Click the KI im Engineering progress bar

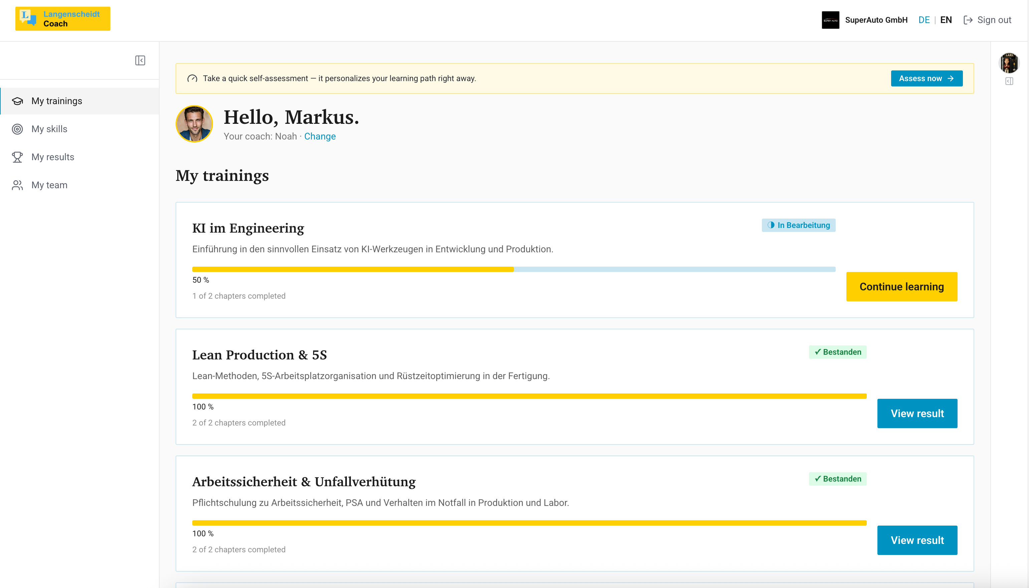[x=513, y=269]
